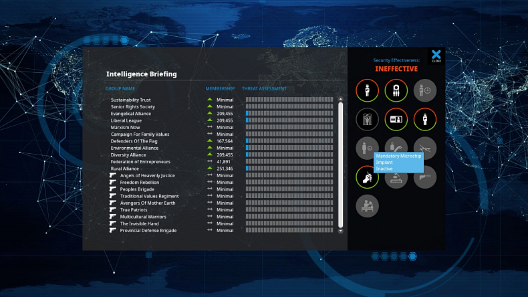Close the Intelligence Briefing panel
This screenshot has width=528, height=297.
[x=436, y=56]
